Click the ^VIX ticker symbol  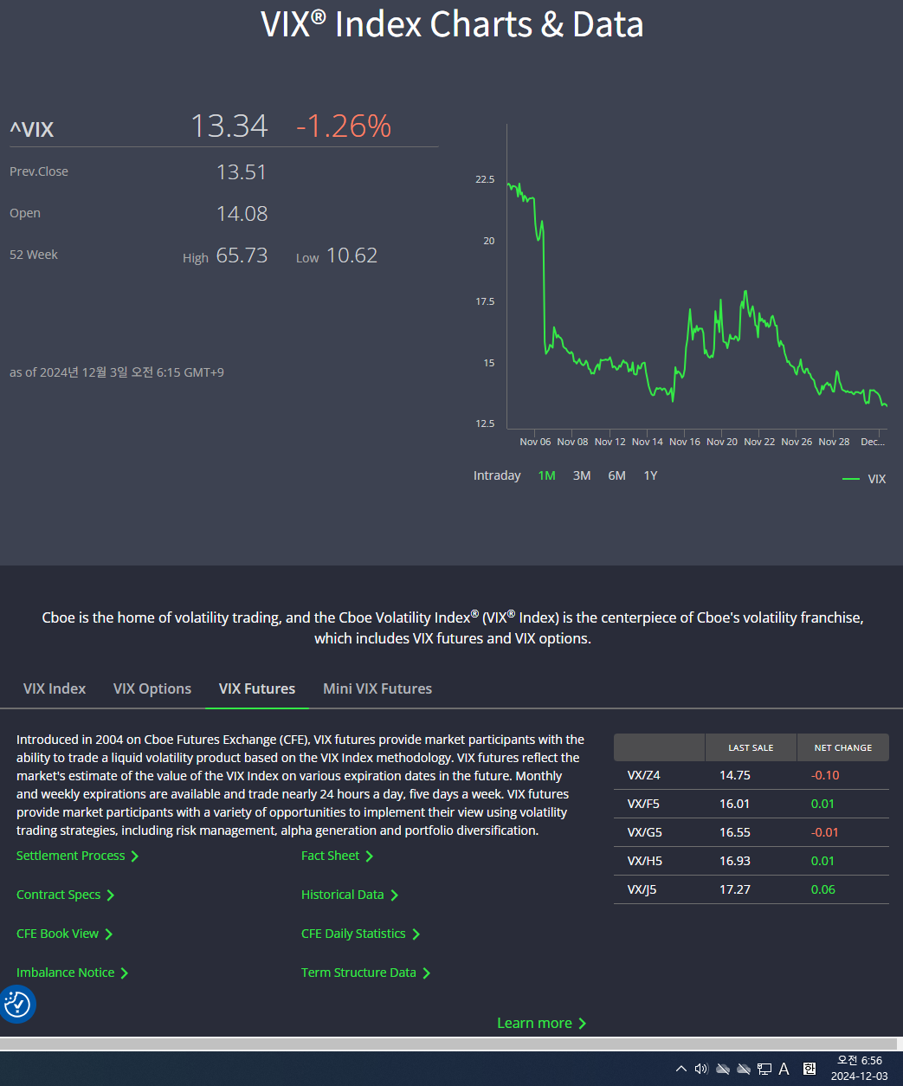pyautogui.click(x=32, y=130)
